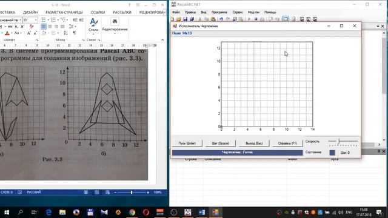Screen dimensions: 388x218
Task: Click the font color red A icon
Action: click(x=7, y=33)
